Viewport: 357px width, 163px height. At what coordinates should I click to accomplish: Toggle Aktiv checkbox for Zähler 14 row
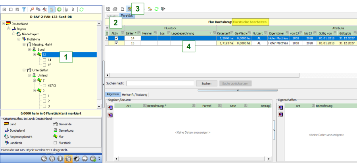(116, 38)
